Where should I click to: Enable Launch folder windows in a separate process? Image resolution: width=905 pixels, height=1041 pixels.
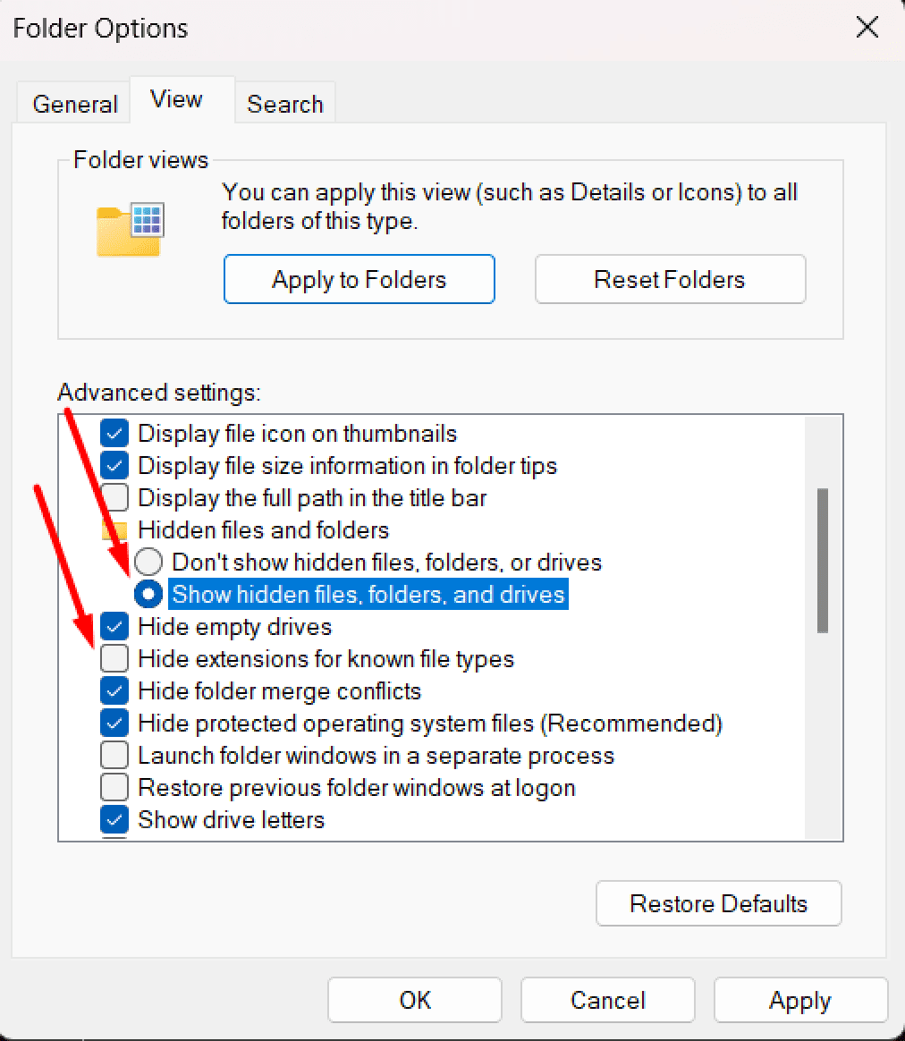click(x=114, y=755)
